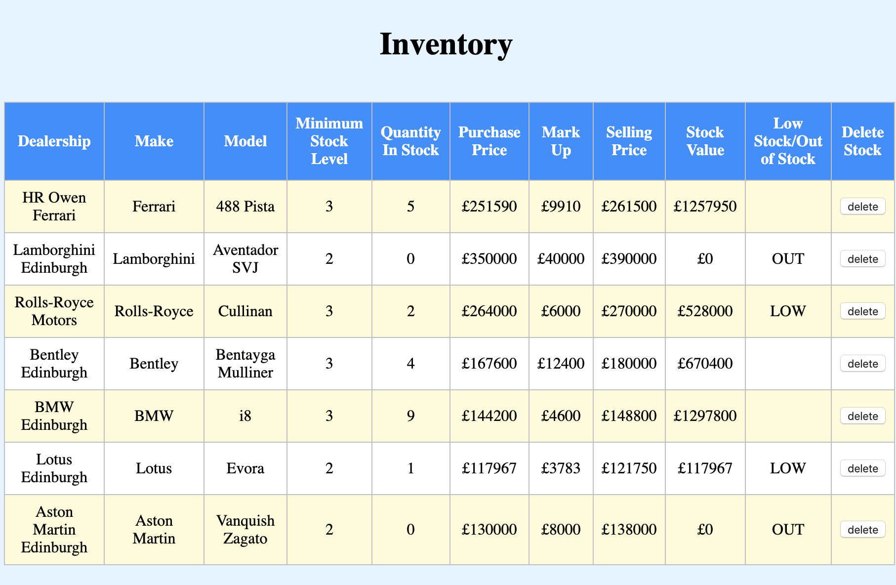This screenshot has height=585, width=896.
Task: Click the Purchase Price column header
Action: 489,141
